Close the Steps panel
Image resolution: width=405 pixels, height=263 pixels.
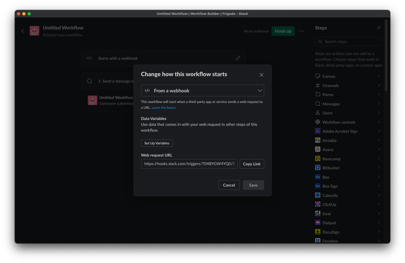[x=379, y=28]
